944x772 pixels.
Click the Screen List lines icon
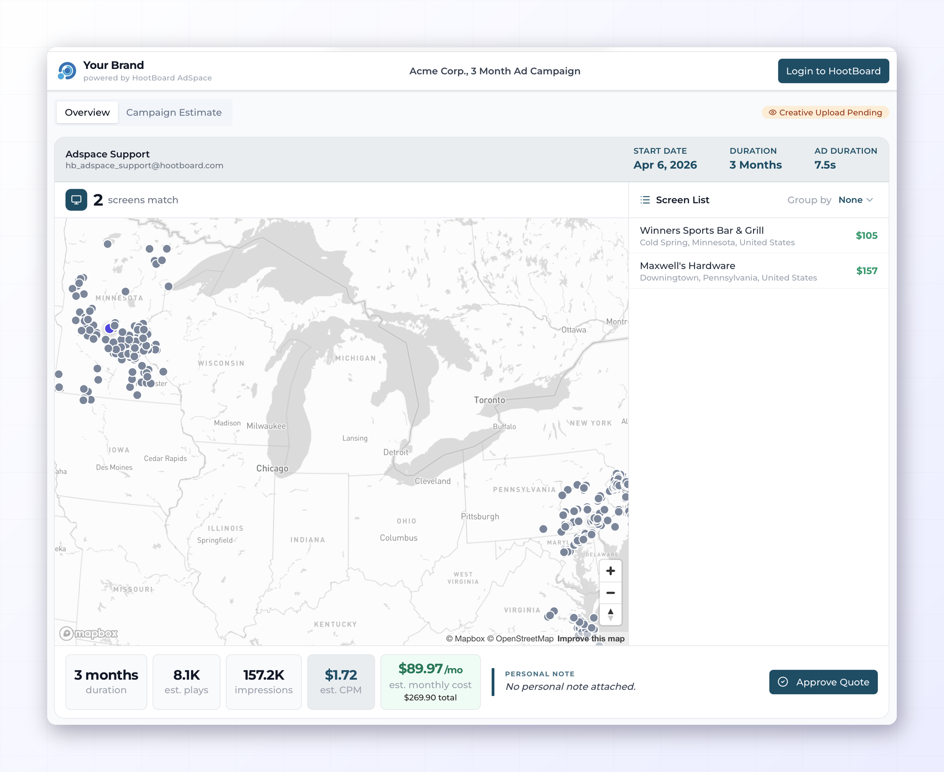click(x=645, y=200)
